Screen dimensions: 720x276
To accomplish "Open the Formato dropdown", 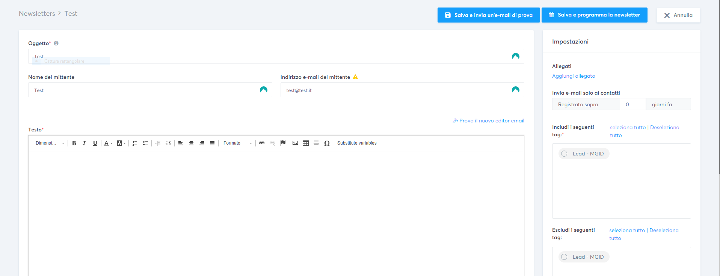I will click(x=237, y=143).
